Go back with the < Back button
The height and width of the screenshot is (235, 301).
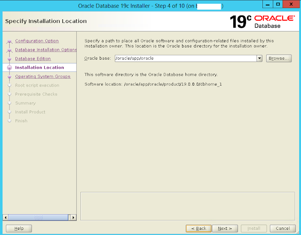point(198,228)
